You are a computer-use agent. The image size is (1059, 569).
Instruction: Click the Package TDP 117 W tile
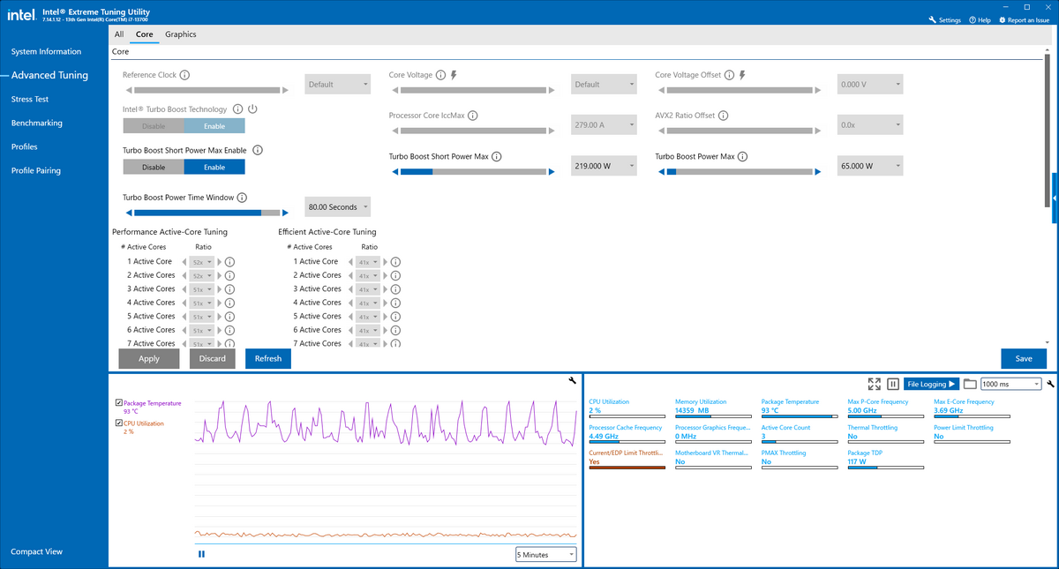point(886,461)
